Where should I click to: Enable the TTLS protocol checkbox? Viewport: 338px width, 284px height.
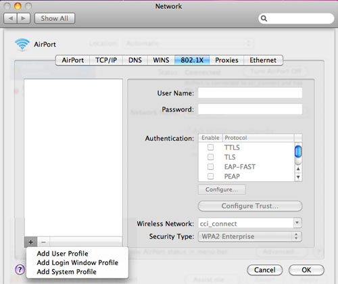[210, 147]
